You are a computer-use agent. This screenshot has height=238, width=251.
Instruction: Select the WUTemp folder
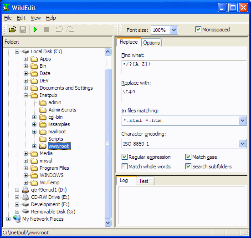50,182
